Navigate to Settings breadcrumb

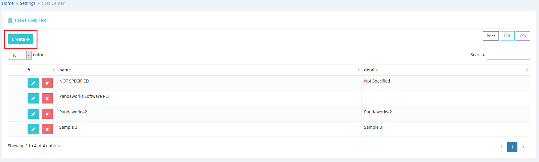[28, 3]
